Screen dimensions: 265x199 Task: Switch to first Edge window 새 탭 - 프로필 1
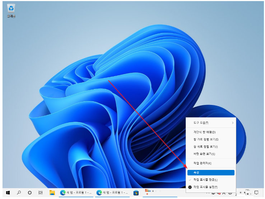(x=76, y=193)
